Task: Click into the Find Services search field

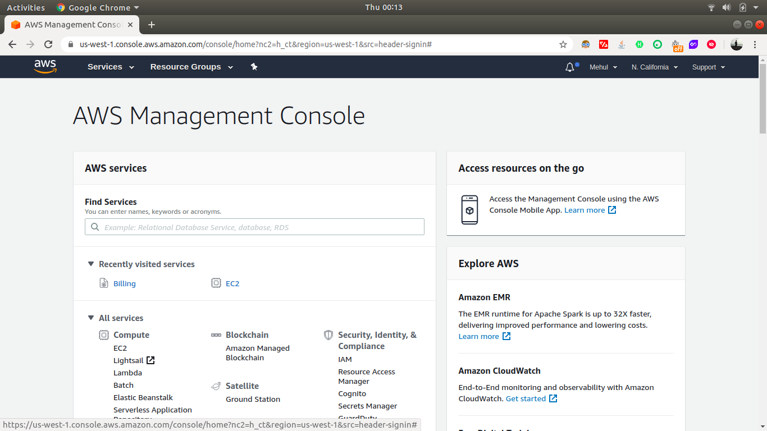Action: [x=254, y=227]
